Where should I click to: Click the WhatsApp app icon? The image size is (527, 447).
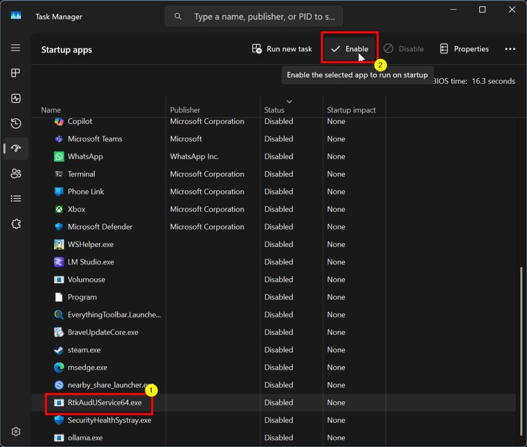[x=59, y=156]
